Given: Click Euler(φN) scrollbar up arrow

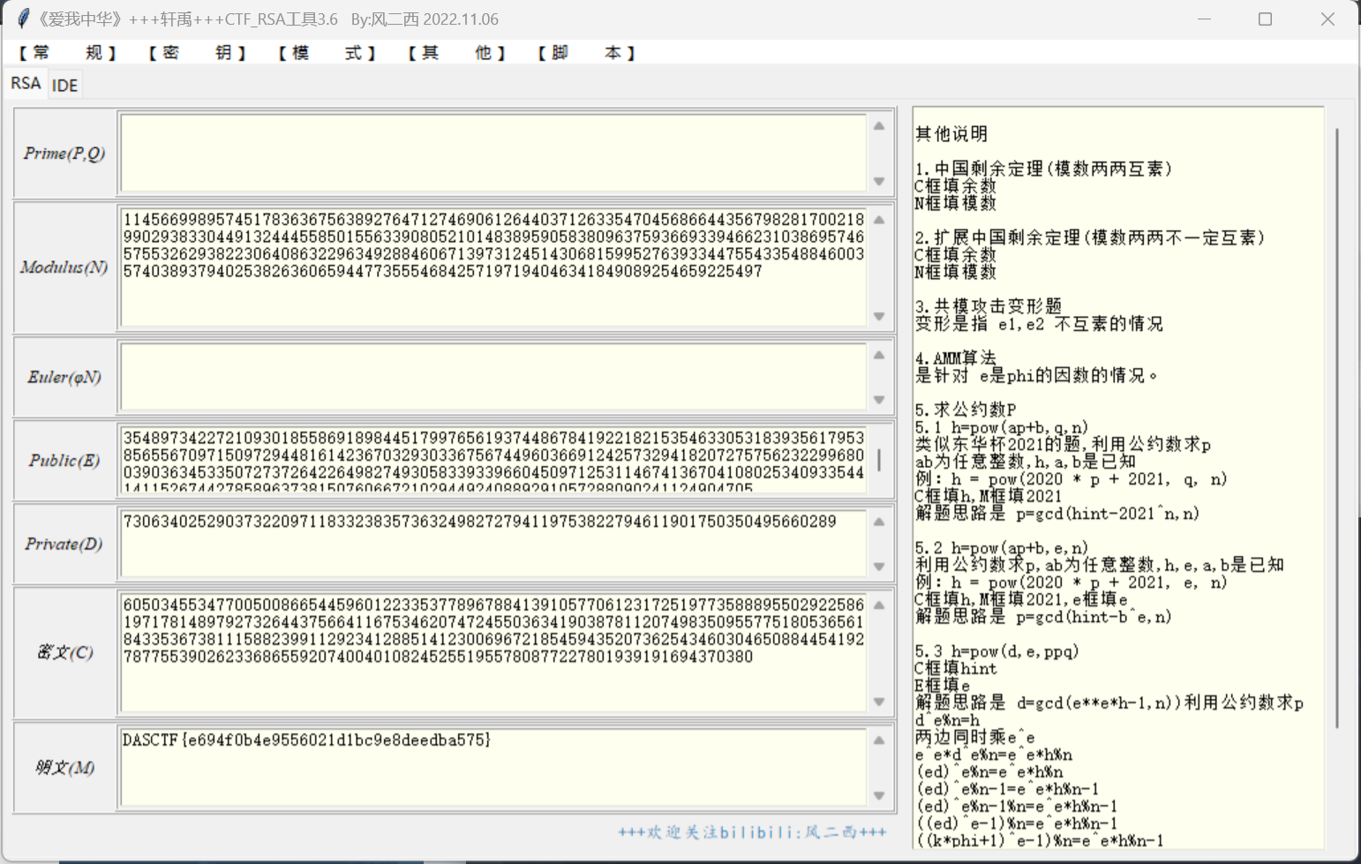Looking at the screenshot, I should [x=879, y=355].
